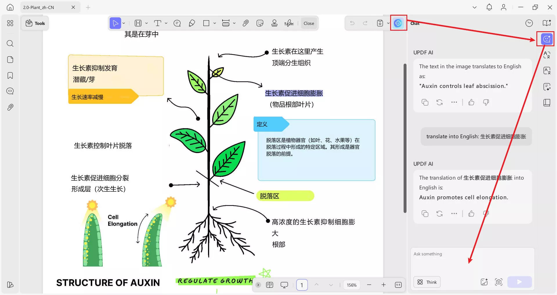Image resolution: width=557 pixels, height=295 pixels.
Task: Zoom out with the minus button
Action: pos(369,285)
